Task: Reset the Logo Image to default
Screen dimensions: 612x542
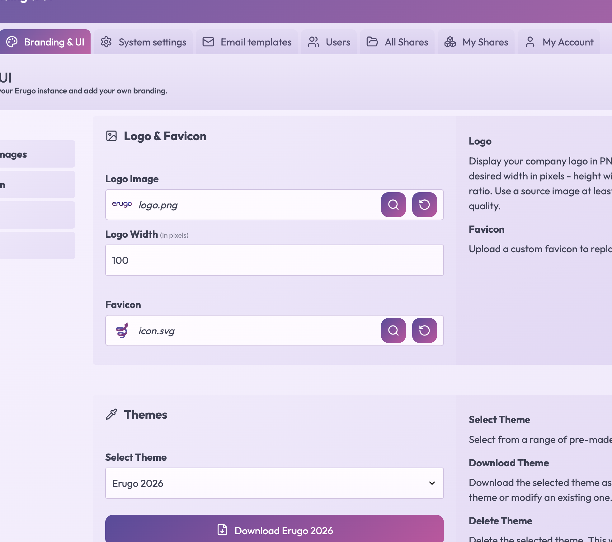Action: tap(425, 205)
